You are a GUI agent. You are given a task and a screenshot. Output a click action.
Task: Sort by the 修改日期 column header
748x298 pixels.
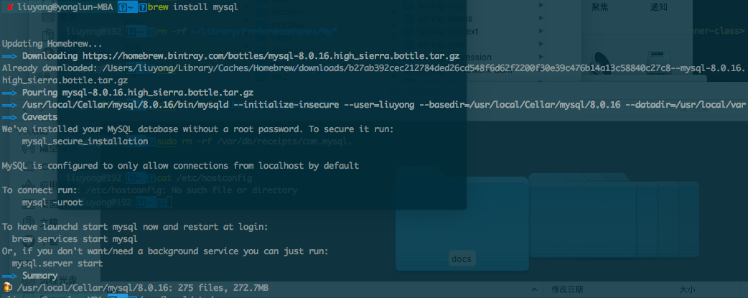pyautogui.click(x=567, y=289)
